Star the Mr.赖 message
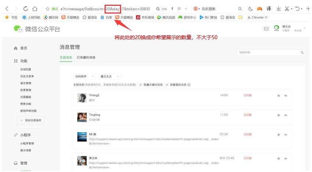Viewport: 312px width, 172px height. [x=279, y=135]
